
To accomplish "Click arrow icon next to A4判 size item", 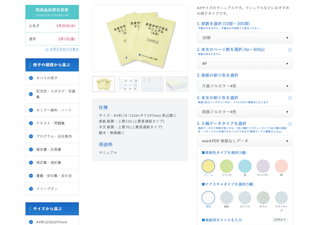I will click(x=31, y=222).
